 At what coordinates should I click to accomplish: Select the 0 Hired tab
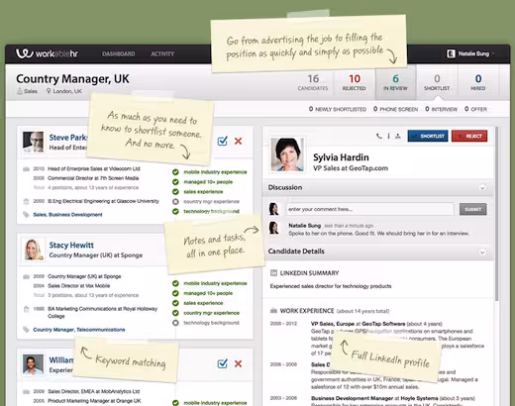pyautogui.click(x=478, y=82)
